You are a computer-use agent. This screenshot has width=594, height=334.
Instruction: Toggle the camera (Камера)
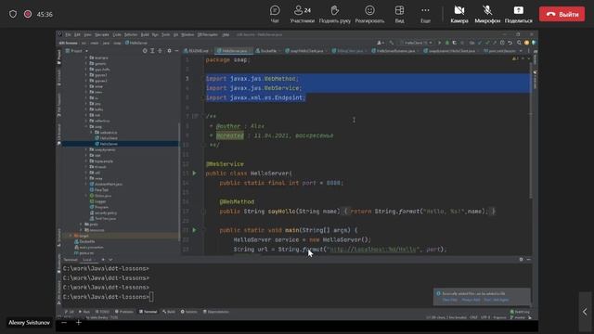click(459, 15)
